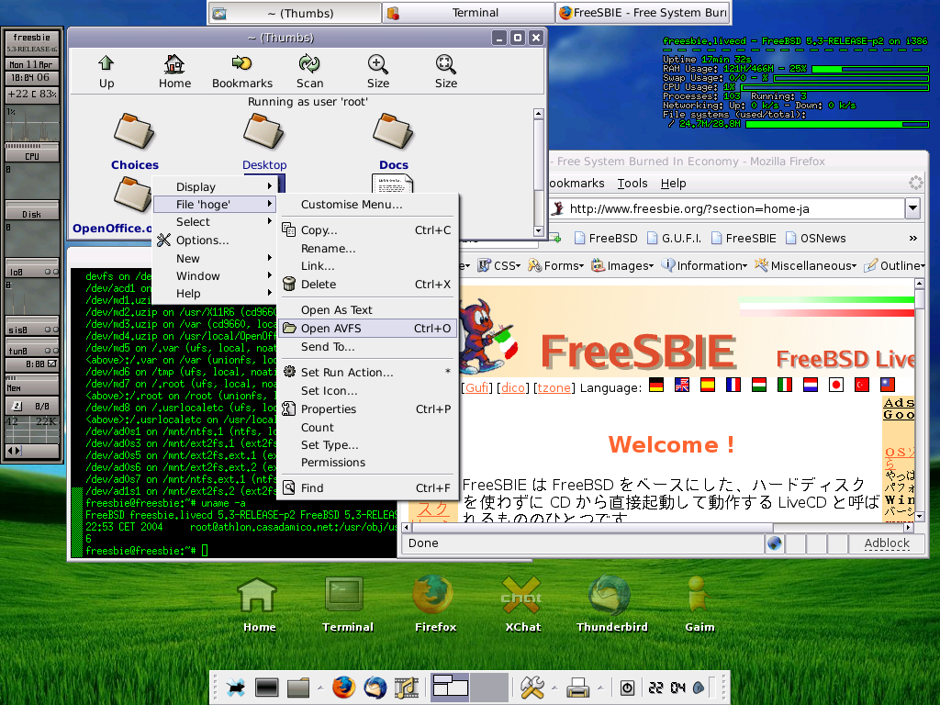Screen dimensions: 940x705
Task: Expand the panel menu arrow beside folder launcher
Action: tap(320, 688)
